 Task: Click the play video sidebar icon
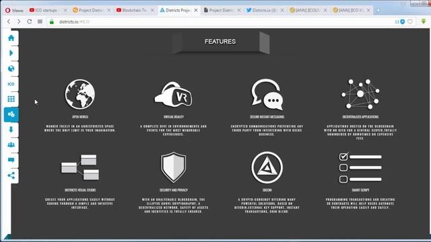point(11,53)
